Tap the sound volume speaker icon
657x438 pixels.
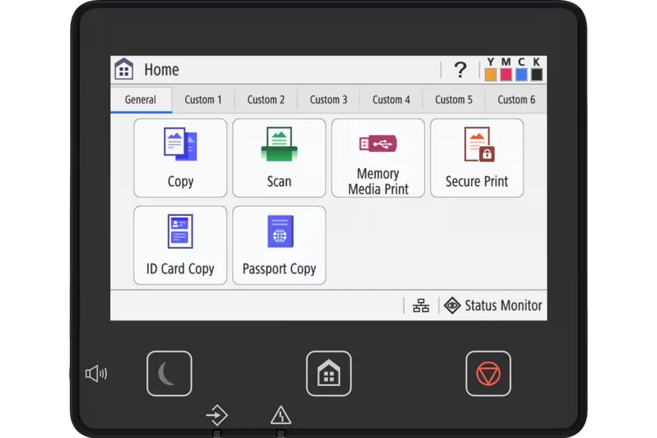tap(96, 374)
